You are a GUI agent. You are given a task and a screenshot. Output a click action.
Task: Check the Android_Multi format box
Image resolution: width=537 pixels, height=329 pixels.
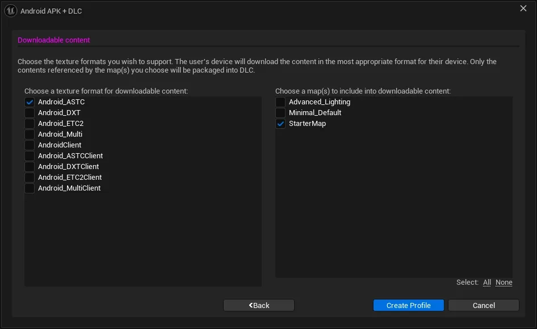coord(30,134)
